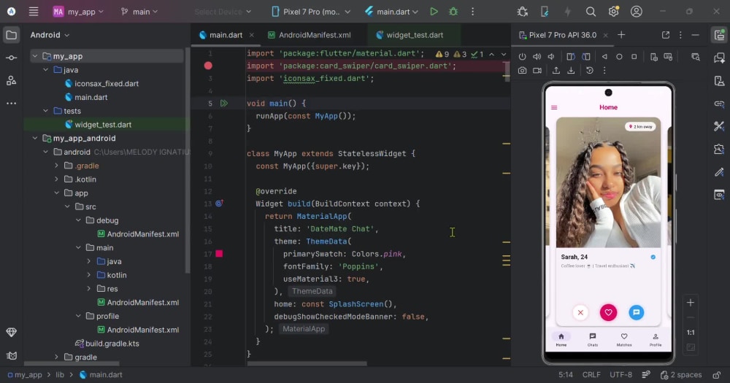Image resolution: width=730 pixels, height=383 pixels.
Task: Switch to the AndroidManifest.xml editor tab
Action: (x=310, y=35)
